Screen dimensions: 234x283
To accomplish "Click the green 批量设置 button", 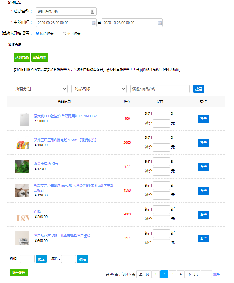I will 19,272.
